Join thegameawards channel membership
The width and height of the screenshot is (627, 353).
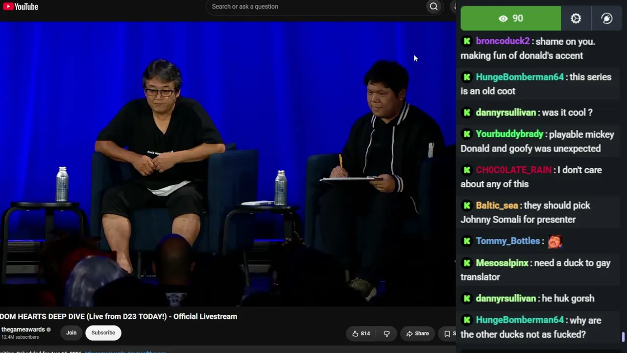click(x=72, y=333)
